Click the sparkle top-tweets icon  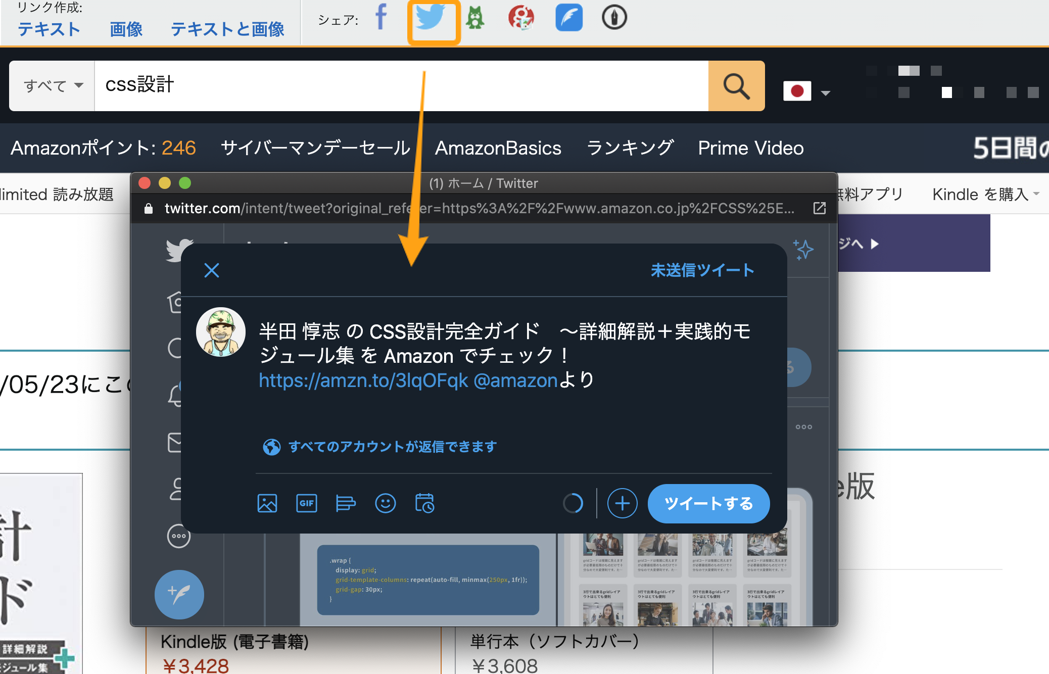803,250
